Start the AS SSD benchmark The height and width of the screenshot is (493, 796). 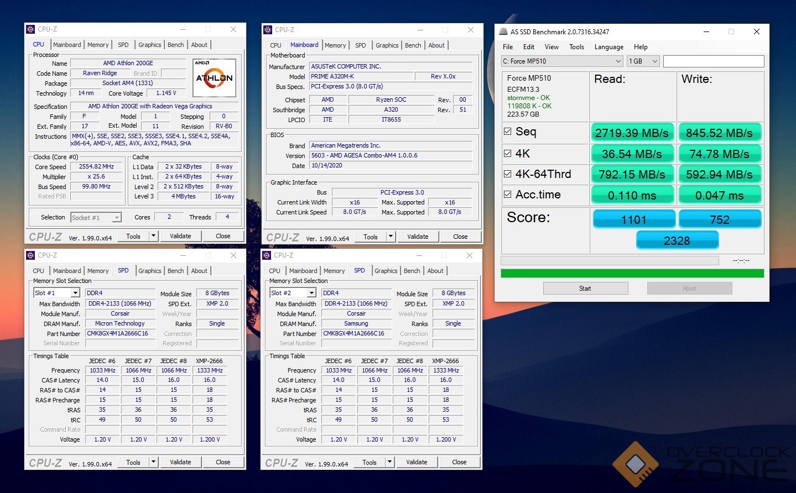point(585,289)
